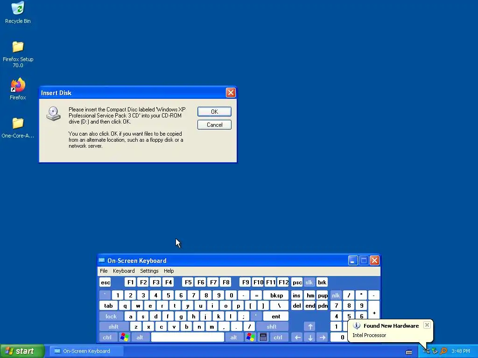The height and width of the screenshot is (358, 478).
Task: Toggle the left ctrl key
Action: coord(107,337)
